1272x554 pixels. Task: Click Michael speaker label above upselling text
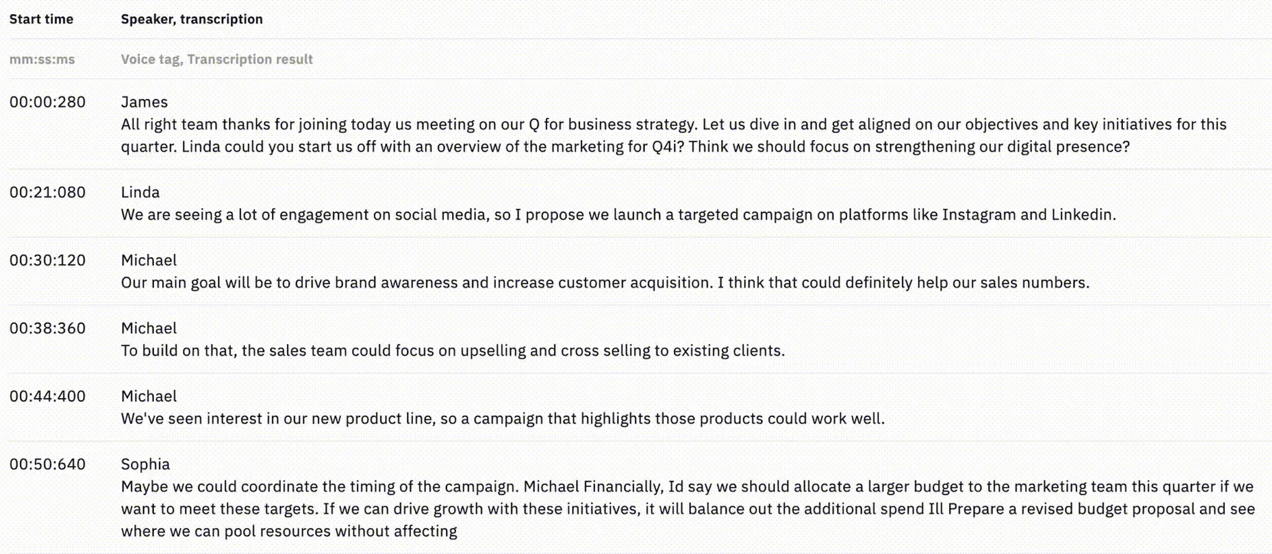point(148,328)
